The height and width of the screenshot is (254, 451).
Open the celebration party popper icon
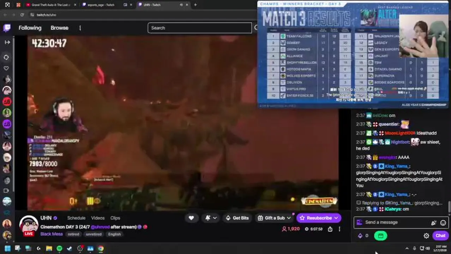[434, 223]
